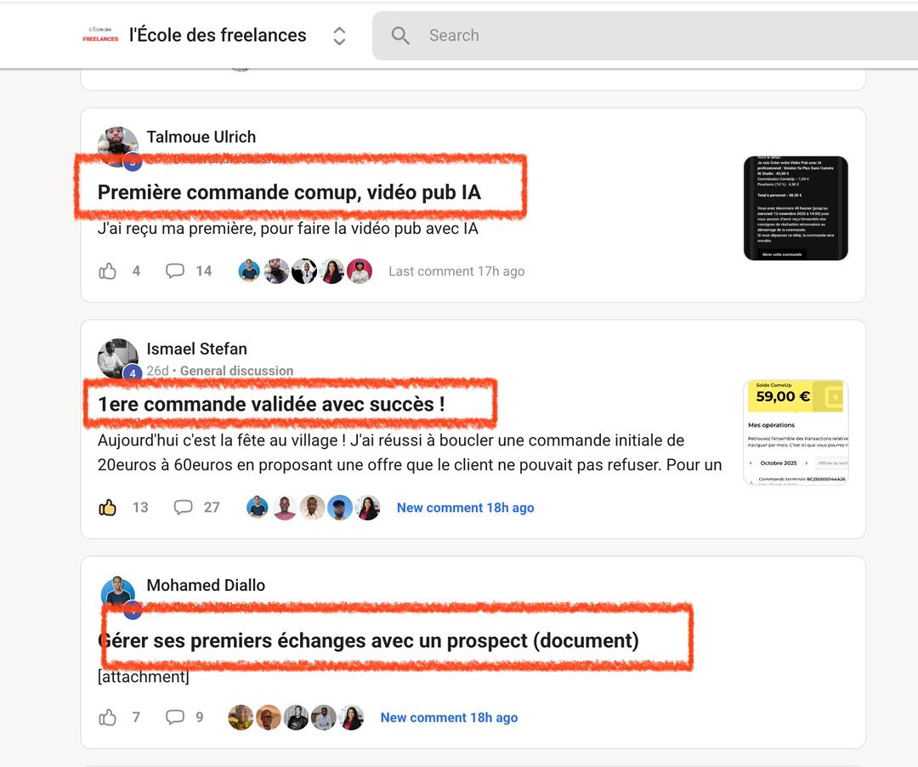This screenshot has height=767, width=918.
Task: Open post "1ere commande validée avec succès !"
Action: pyautogui.click(x=271, y=405)
